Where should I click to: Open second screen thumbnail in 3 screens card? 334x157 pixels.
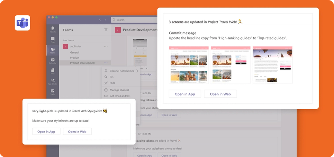pos(231,65)
